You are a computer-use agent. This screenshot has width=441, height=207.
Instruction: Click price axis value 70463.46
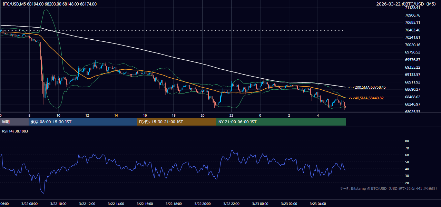(x=413, y=30)
